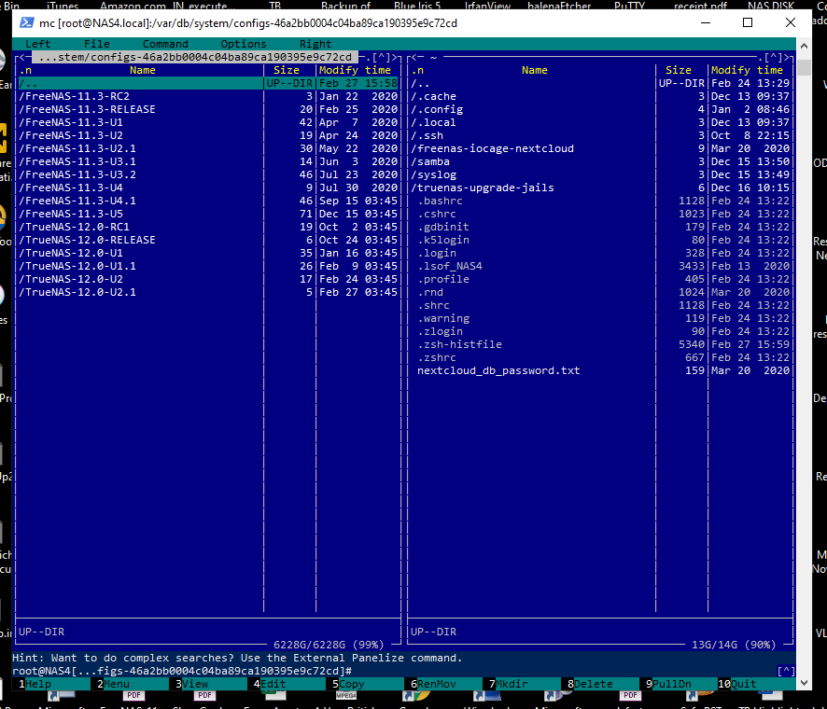
Task: Click window scrollbar up arrow
Action: 804,46
